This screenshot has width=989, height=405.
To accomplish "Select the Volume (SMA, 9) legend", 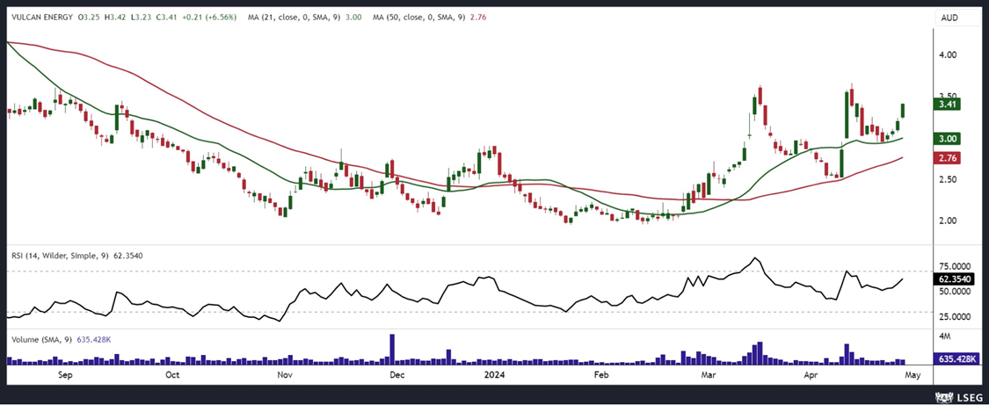I will [x=41, y=339].
